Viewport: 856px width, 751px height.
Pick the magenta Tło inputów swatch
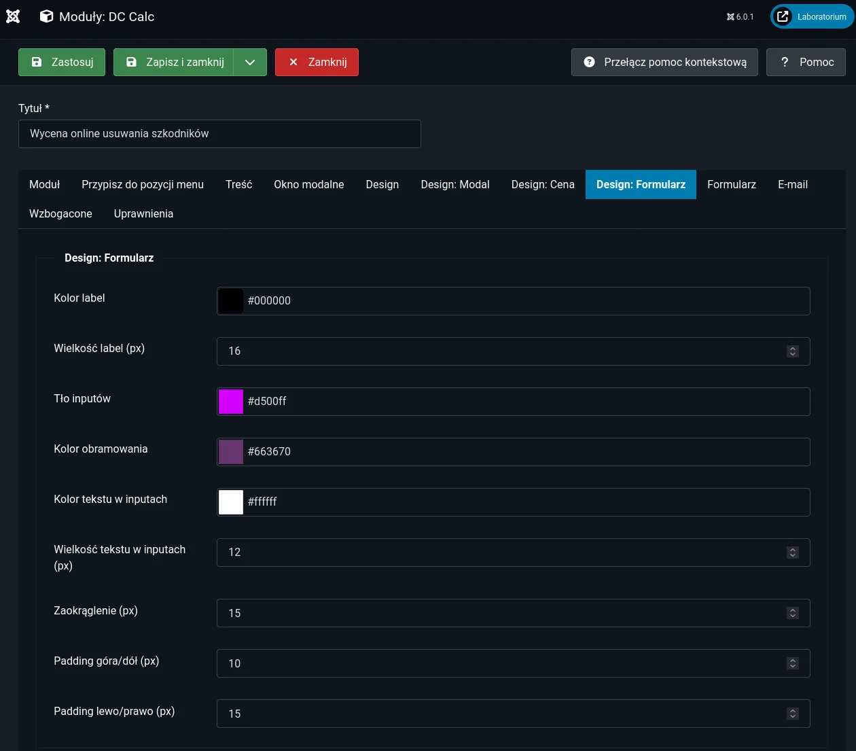[x=231, y=402]
